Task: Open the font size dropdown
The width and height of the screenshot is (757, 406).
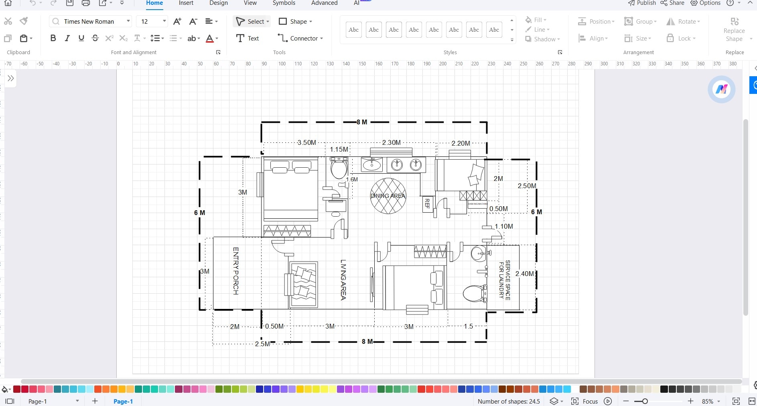Action: 164,21
